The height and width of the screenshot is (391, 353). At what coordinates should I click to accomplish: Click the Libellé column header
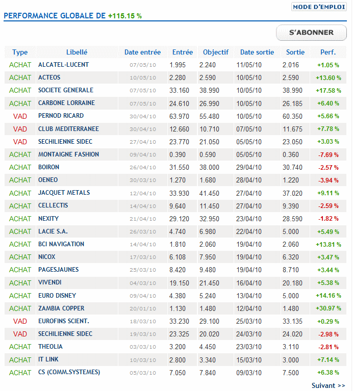77,52
